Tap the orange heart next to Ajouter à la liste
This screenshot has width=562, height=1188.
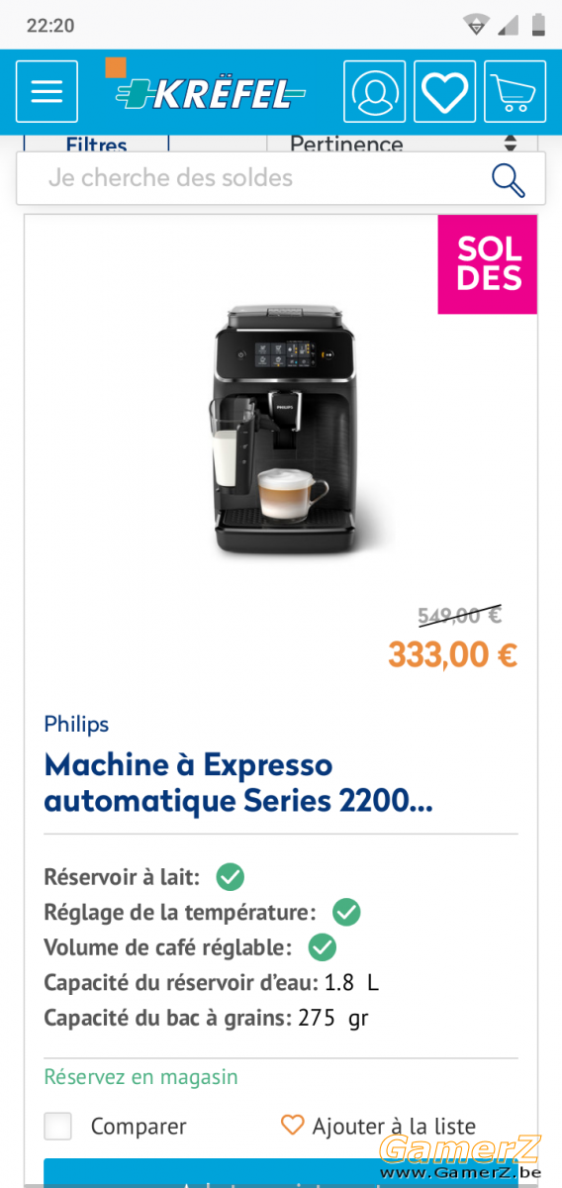pos(292,1126)
